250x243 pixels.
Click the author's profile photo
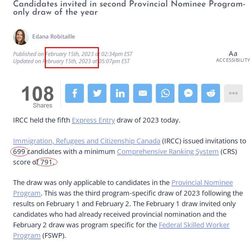[21, 37]
